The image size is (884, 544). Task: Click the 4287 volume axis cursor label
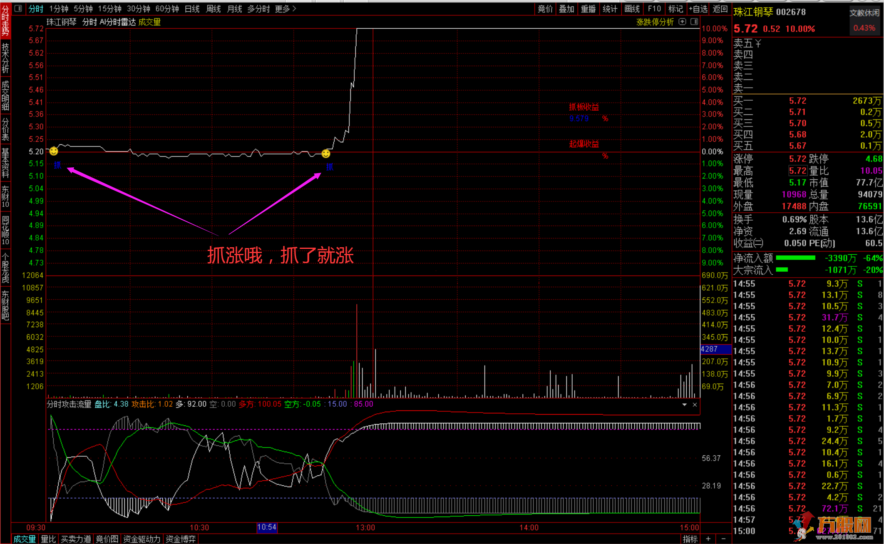point(715,349)
